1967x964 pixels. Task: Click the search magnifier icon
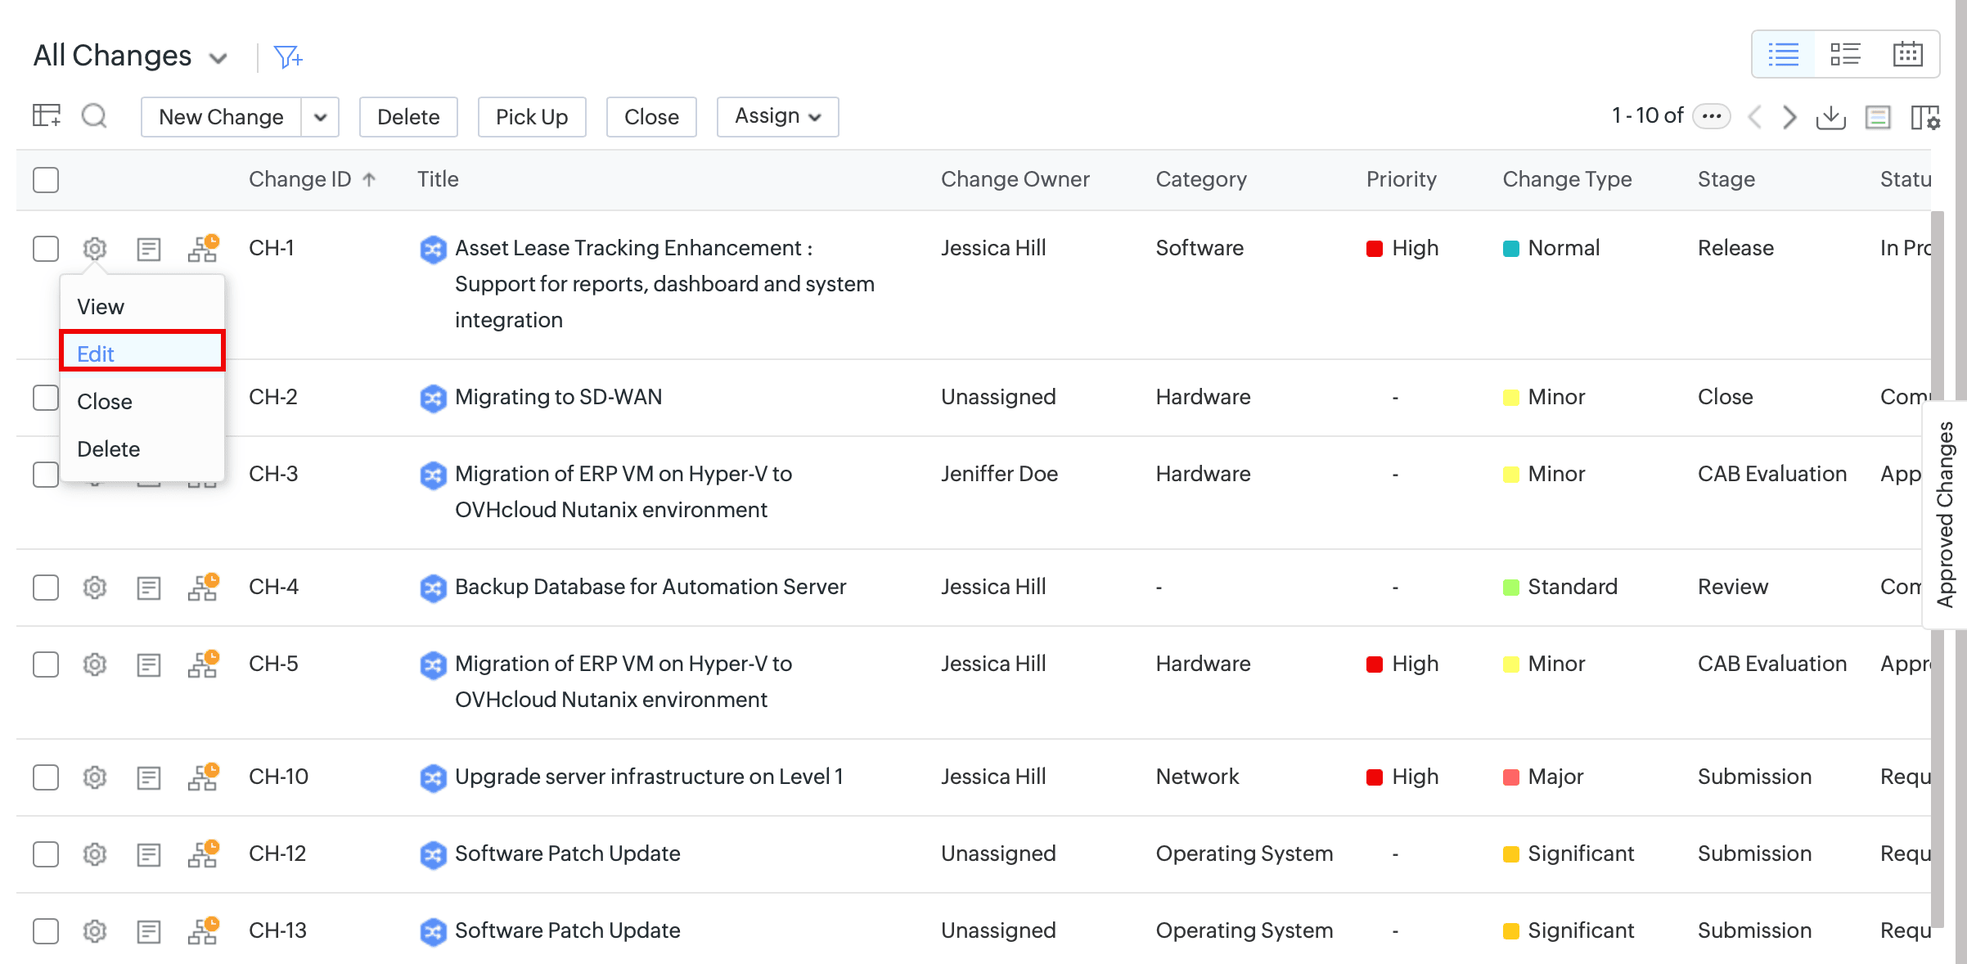click(x=95, y=116)
